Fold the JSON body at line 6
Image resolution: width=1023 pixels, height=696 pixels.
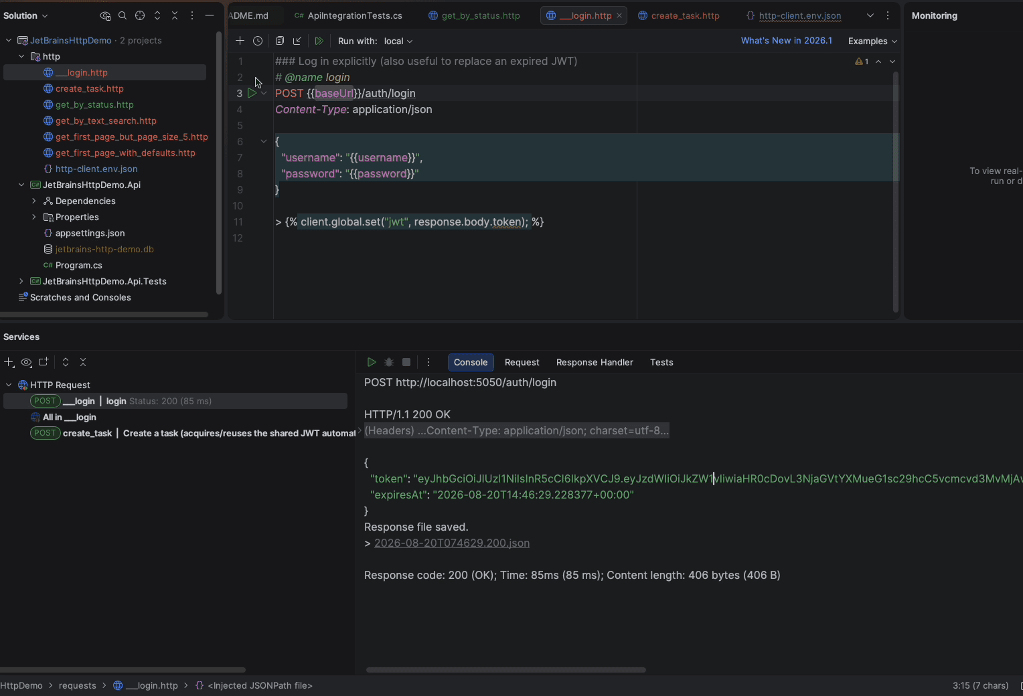click(264, 141)
